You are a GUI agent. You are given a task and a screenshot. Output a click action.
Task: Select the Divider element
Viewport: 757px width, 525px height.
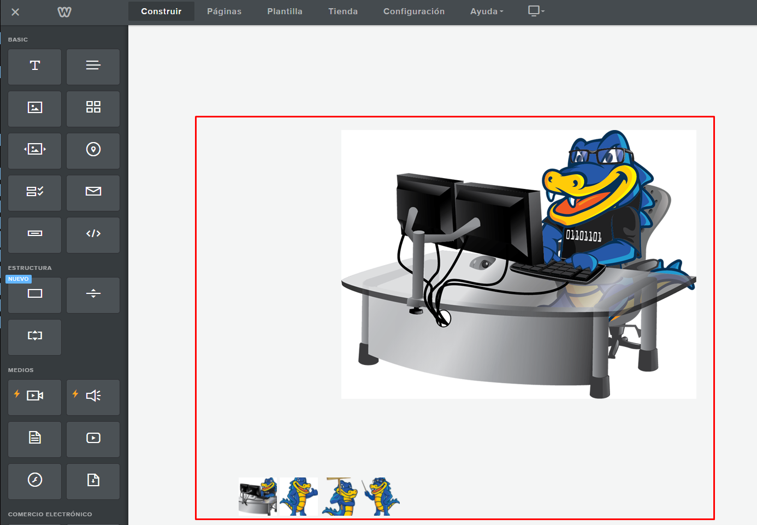point(93,295)
